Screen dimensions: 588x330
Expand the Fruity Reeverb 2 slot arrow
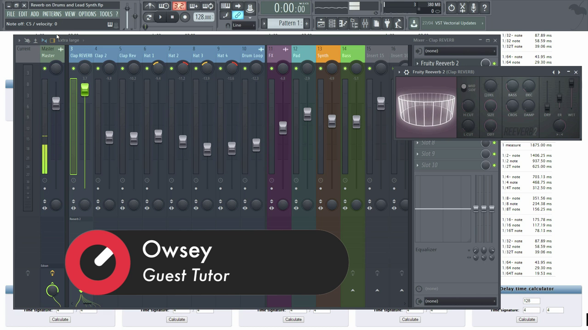click(418, 64)
